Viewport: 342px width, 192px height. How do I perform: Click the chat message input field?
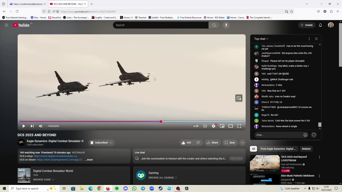coord(278,135)
